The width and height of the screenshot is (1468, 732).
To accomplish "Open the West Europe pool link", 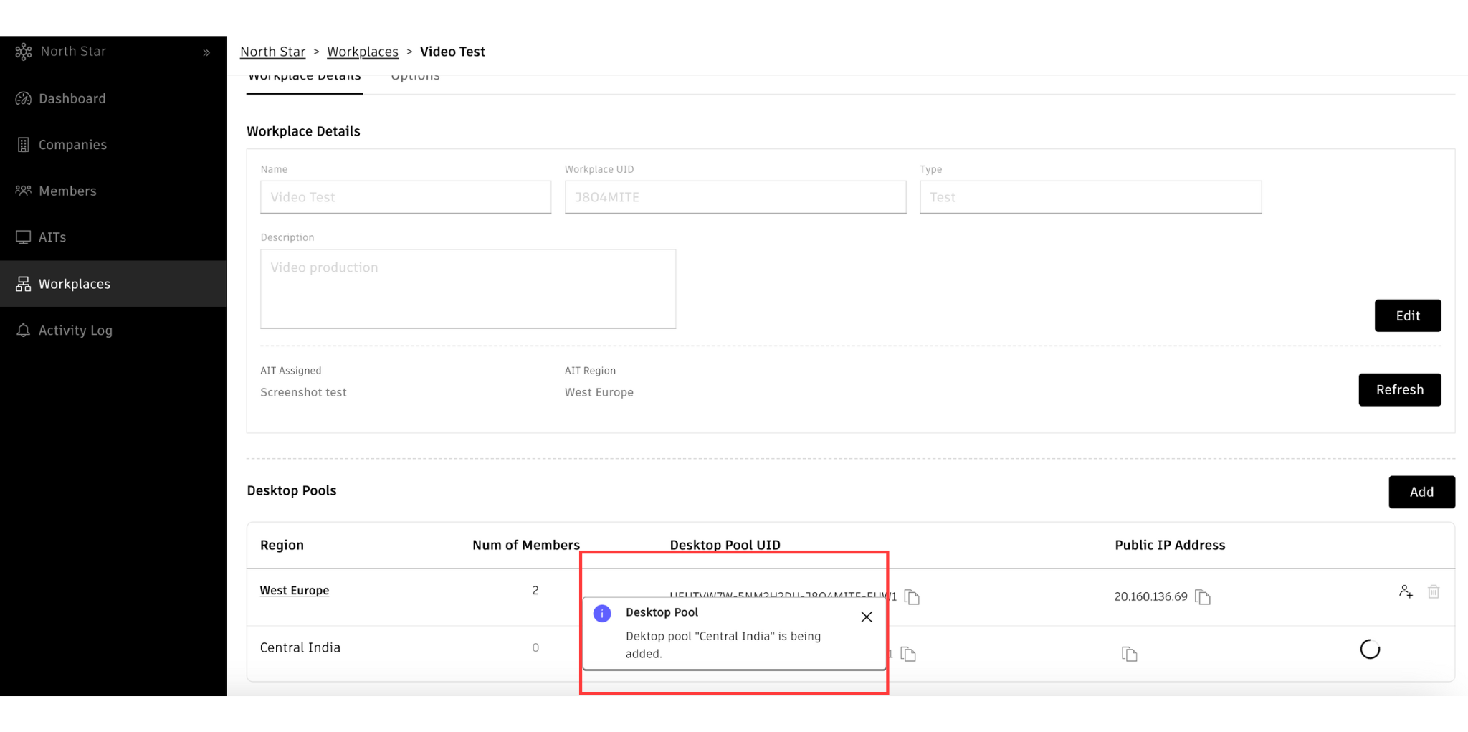I will (294, 590).
